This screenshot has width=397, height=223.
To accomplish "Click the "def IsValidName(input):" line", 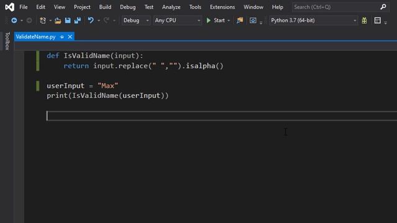I will click(x=95, y=56).
